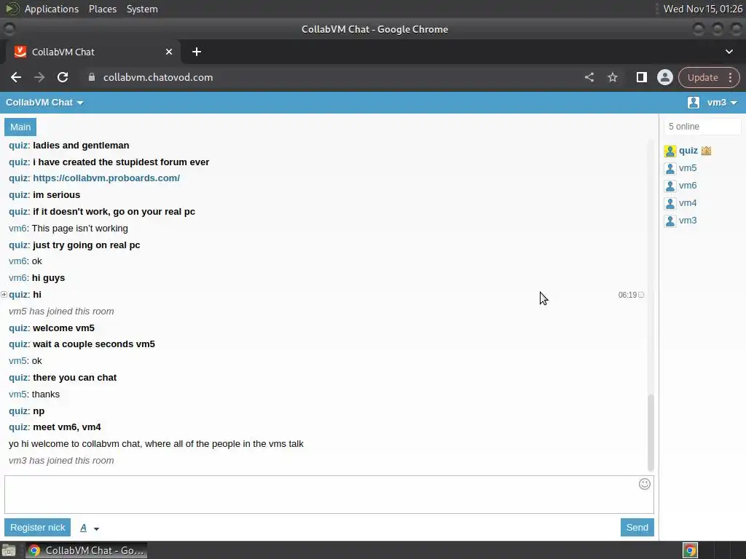Click the 5 online search field

(x=702, y=127)
